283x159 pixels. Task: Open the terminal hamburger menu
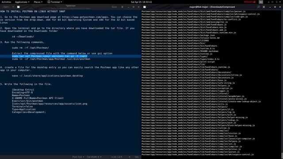click(264, 7)
